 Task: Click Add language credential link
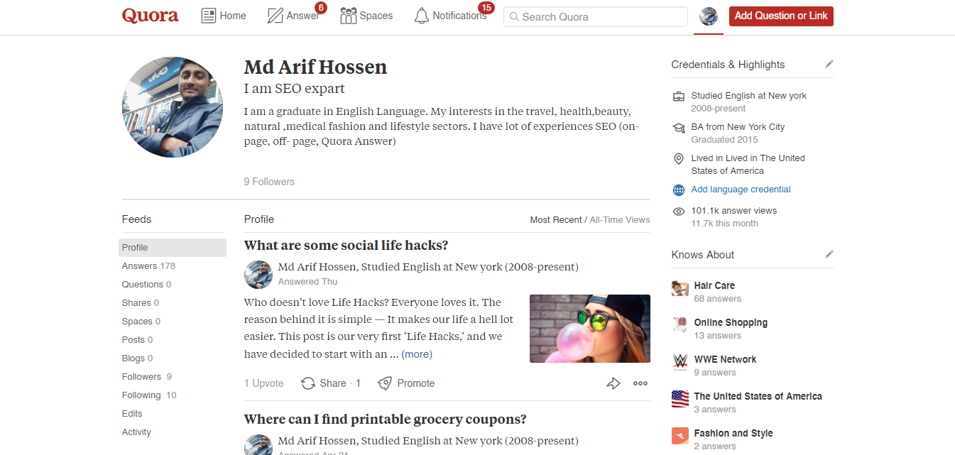tap(741, 190)
